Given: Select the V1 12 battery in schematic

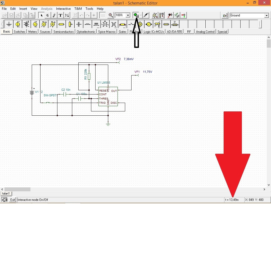Looking at the screenshot, I should pos(32,93).
